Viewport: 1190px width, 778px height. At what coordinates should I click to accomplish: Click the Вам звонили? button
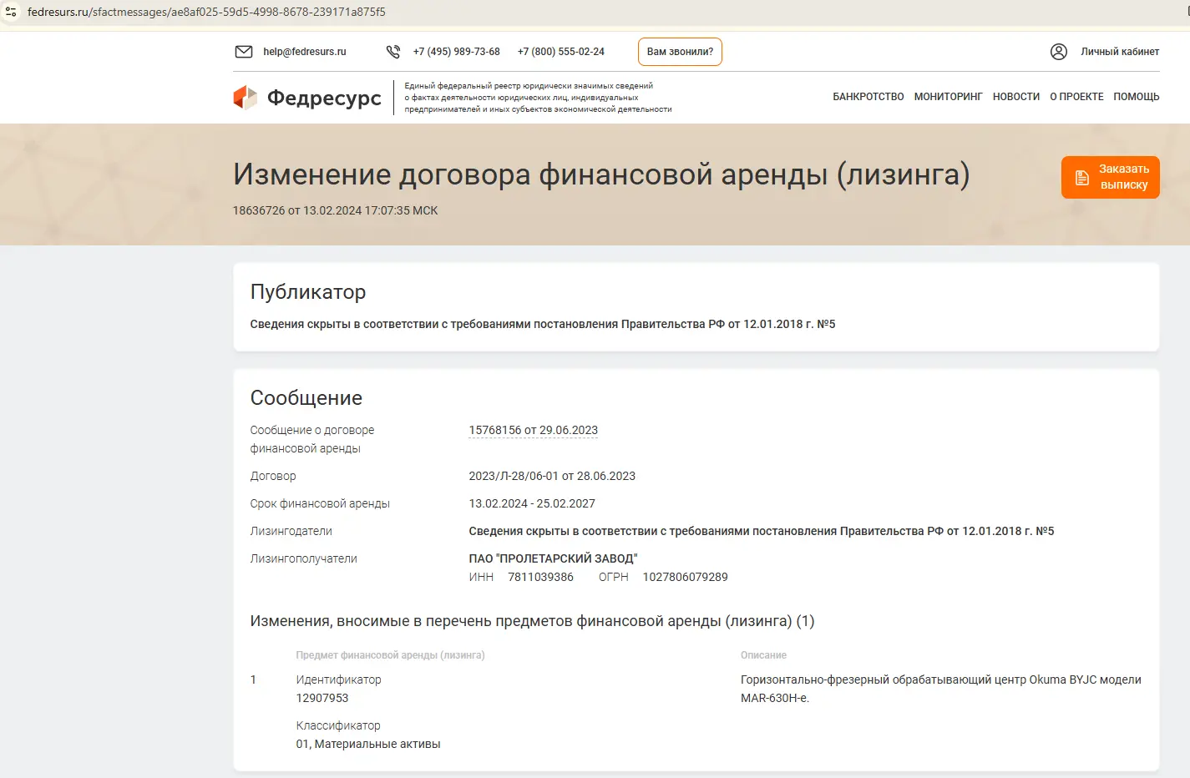[x=680, y=52]
